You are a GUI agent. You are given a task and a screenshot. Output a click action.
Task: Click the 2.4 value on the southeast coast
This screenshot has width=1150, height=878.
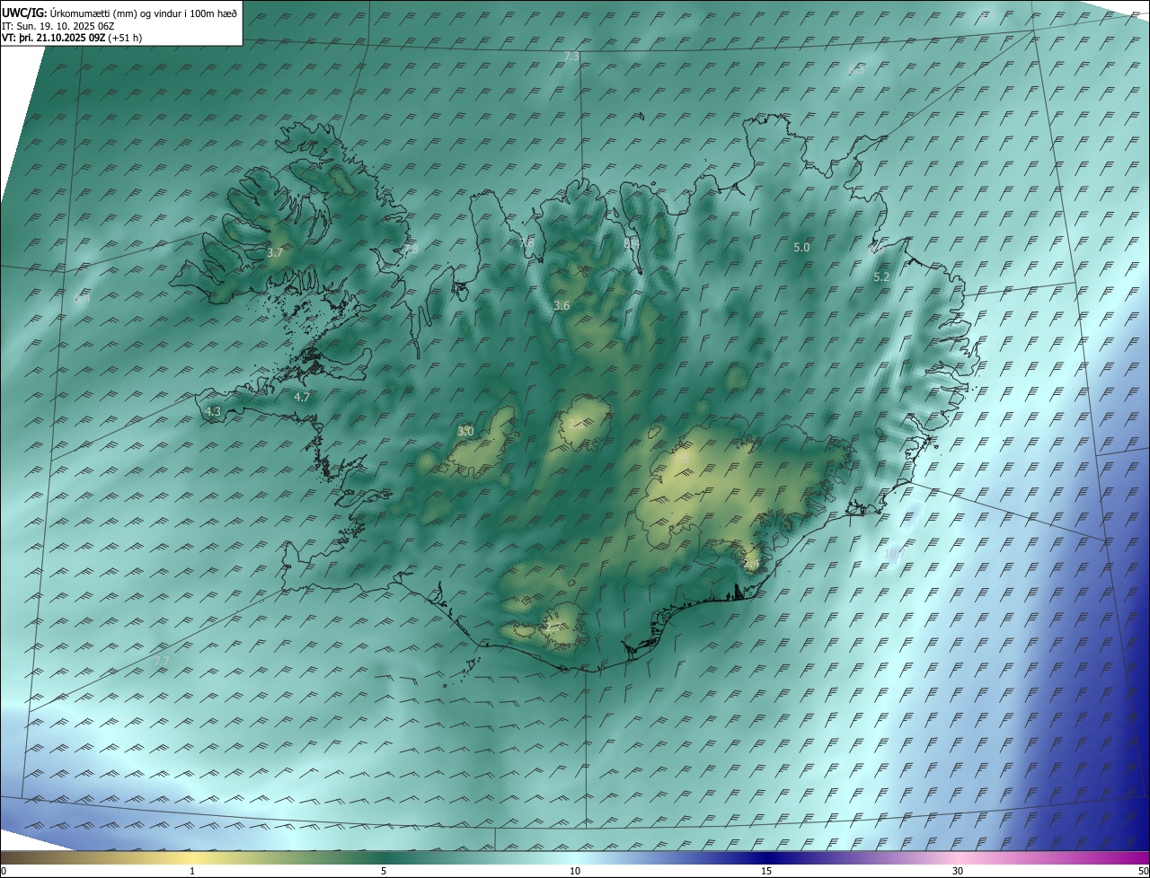[752, 564]
